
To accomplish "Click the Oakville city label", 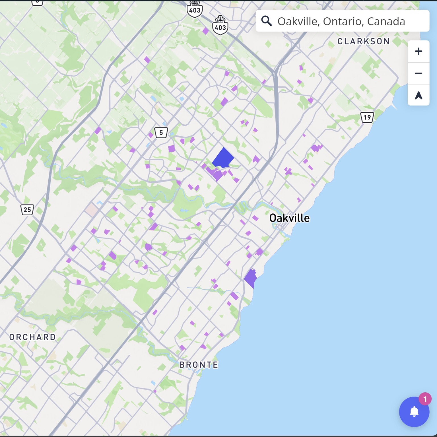I will [x=289, y=218].
